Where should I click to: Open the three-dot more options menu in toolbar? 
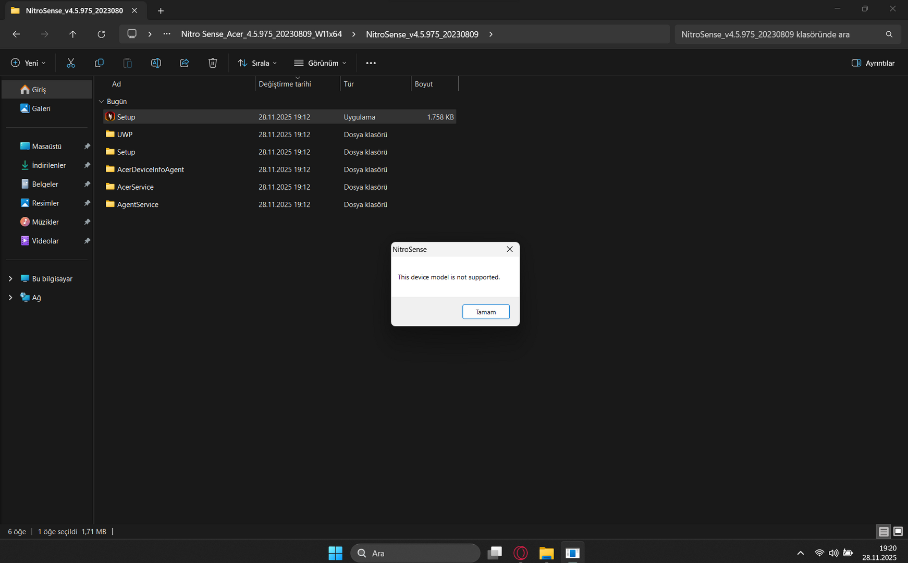coord(371,63)
